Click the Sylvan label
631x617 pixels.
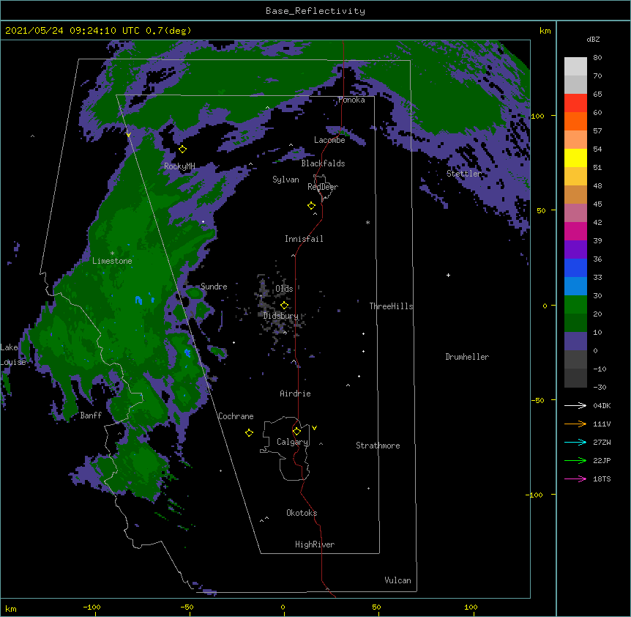coord(285,180)
